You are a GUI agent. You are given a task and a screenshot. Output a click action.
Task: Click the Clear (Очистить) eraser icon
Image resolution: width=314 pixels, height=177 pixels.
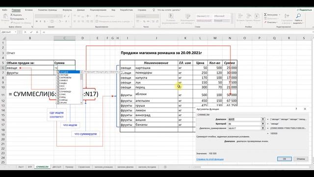tap(265, 22)
